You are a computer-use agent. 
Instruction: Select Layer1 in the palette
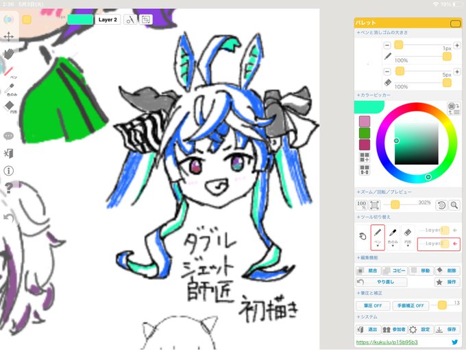click(439, 231)
